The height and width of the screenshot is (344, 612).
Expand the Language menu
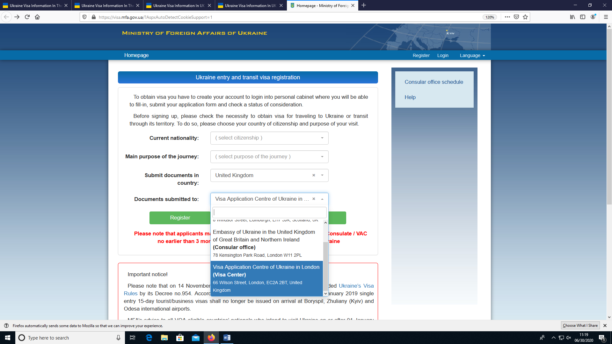472,55
